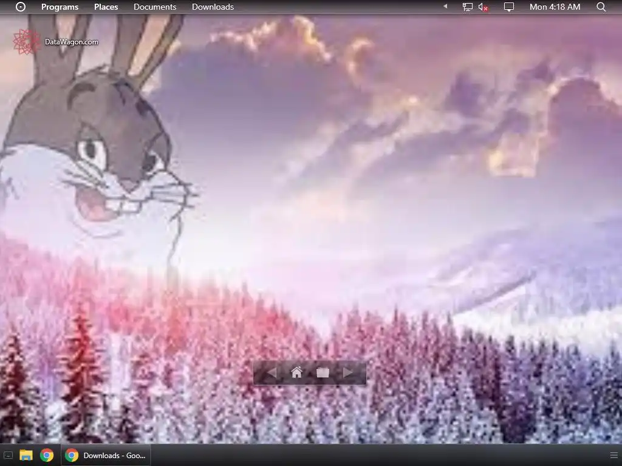Launch Google Chrome from taskbar shortcut
The height and width of the screenshot is (466, 622).
pyautogui.click(x=47, y=455)
